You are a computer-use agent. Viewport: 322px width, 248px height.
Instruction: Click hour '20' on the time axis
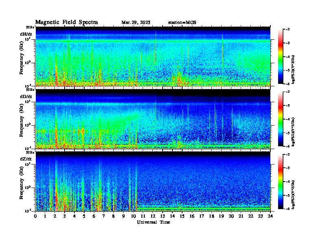231,216
